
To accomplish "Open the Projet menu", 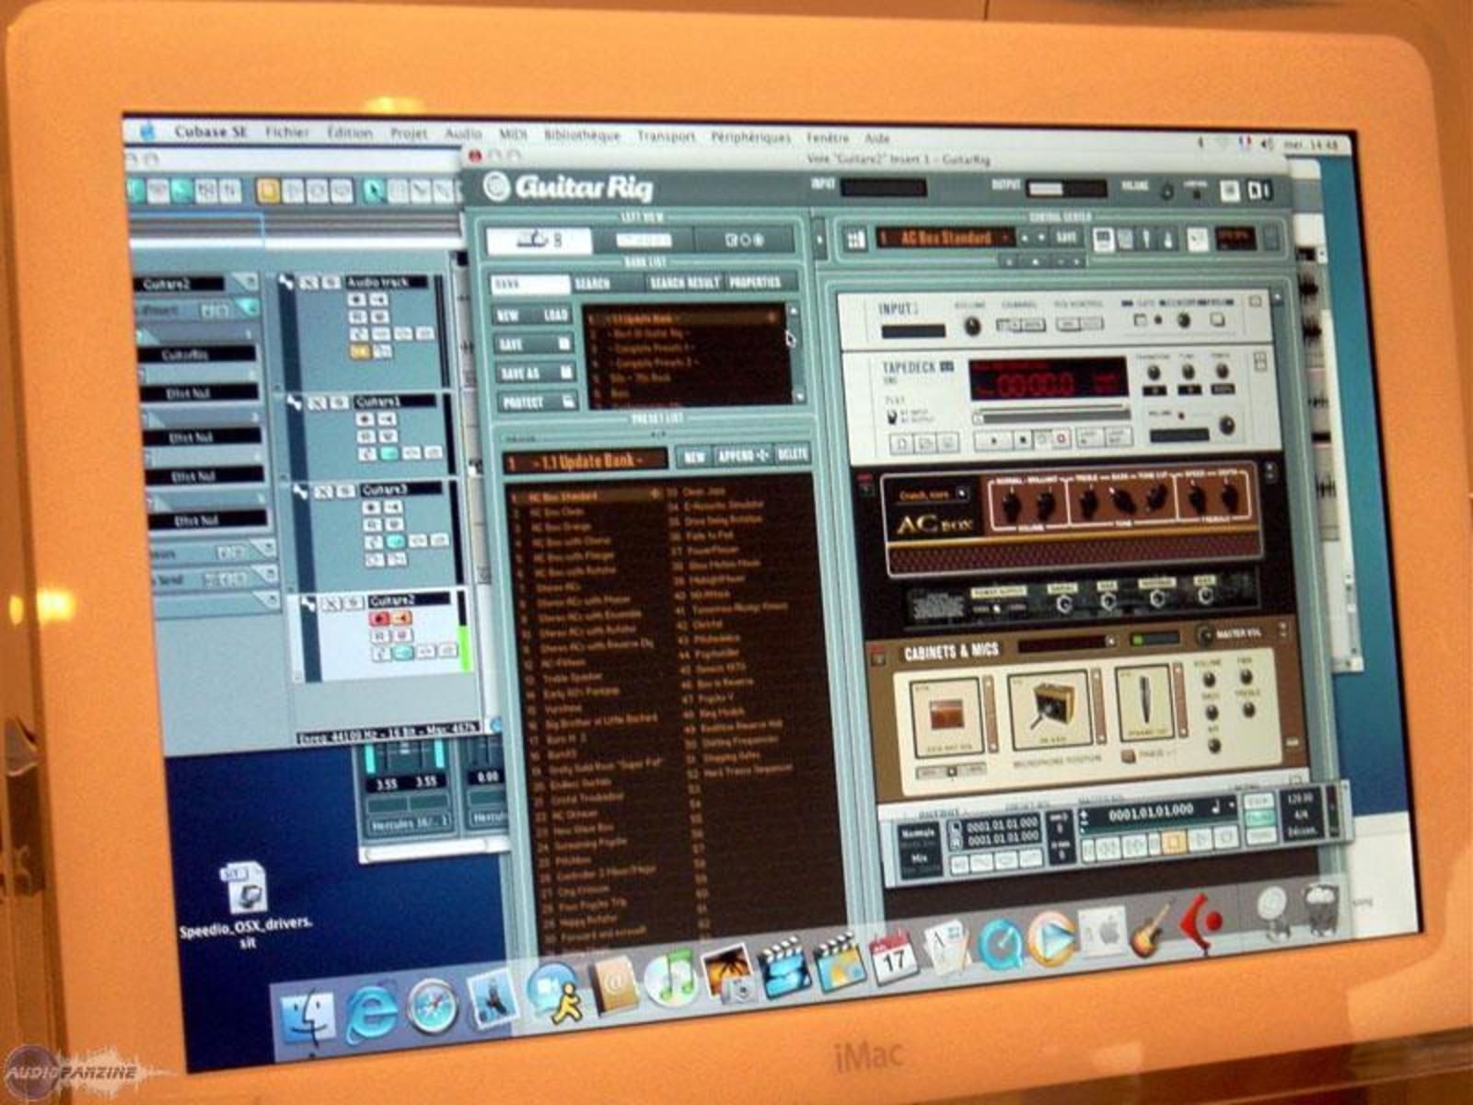I will click(409, 134).
